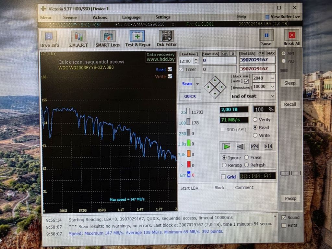Click the Sleep button
The height and width of the screenshot is (249, 332).
[290, 83]
